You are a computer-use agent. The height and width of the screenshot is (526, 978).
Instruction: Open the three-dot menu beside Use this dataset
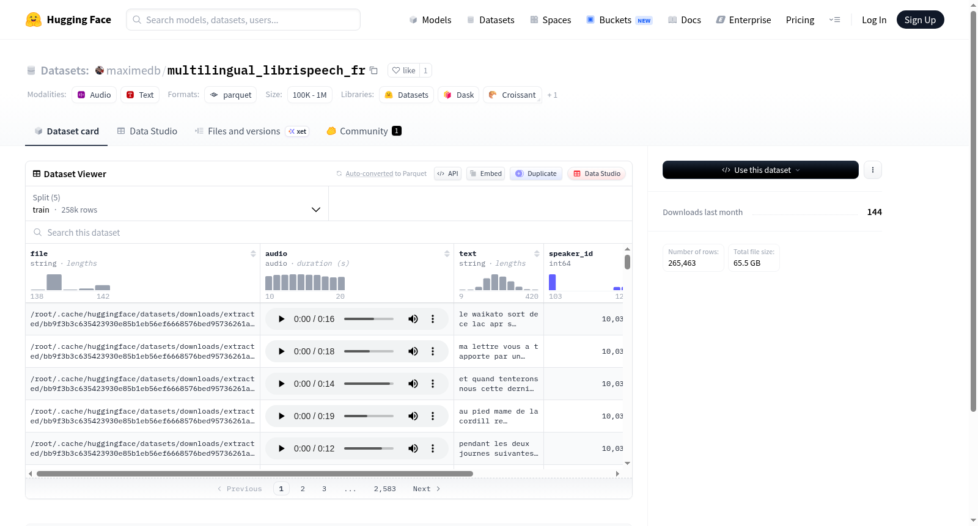coord(873,170)
